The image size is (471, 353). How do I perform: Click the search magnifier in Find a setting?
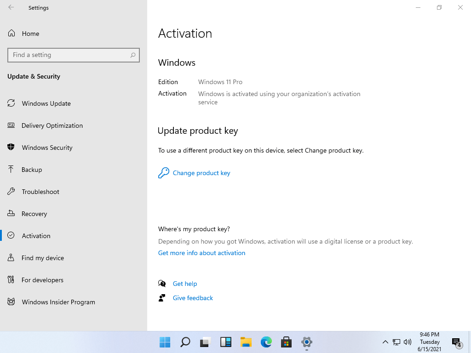[133, 55]
